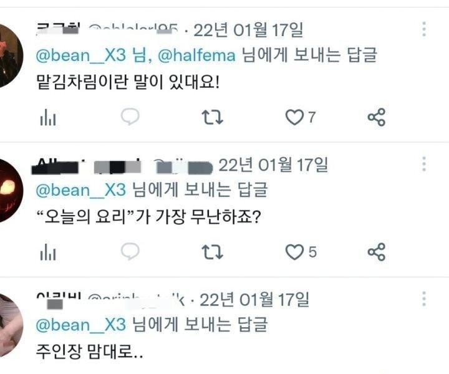
Task: Open @bean__X3 mention in 주인장 맘대로 reply
Action: [x=81, y=325]
